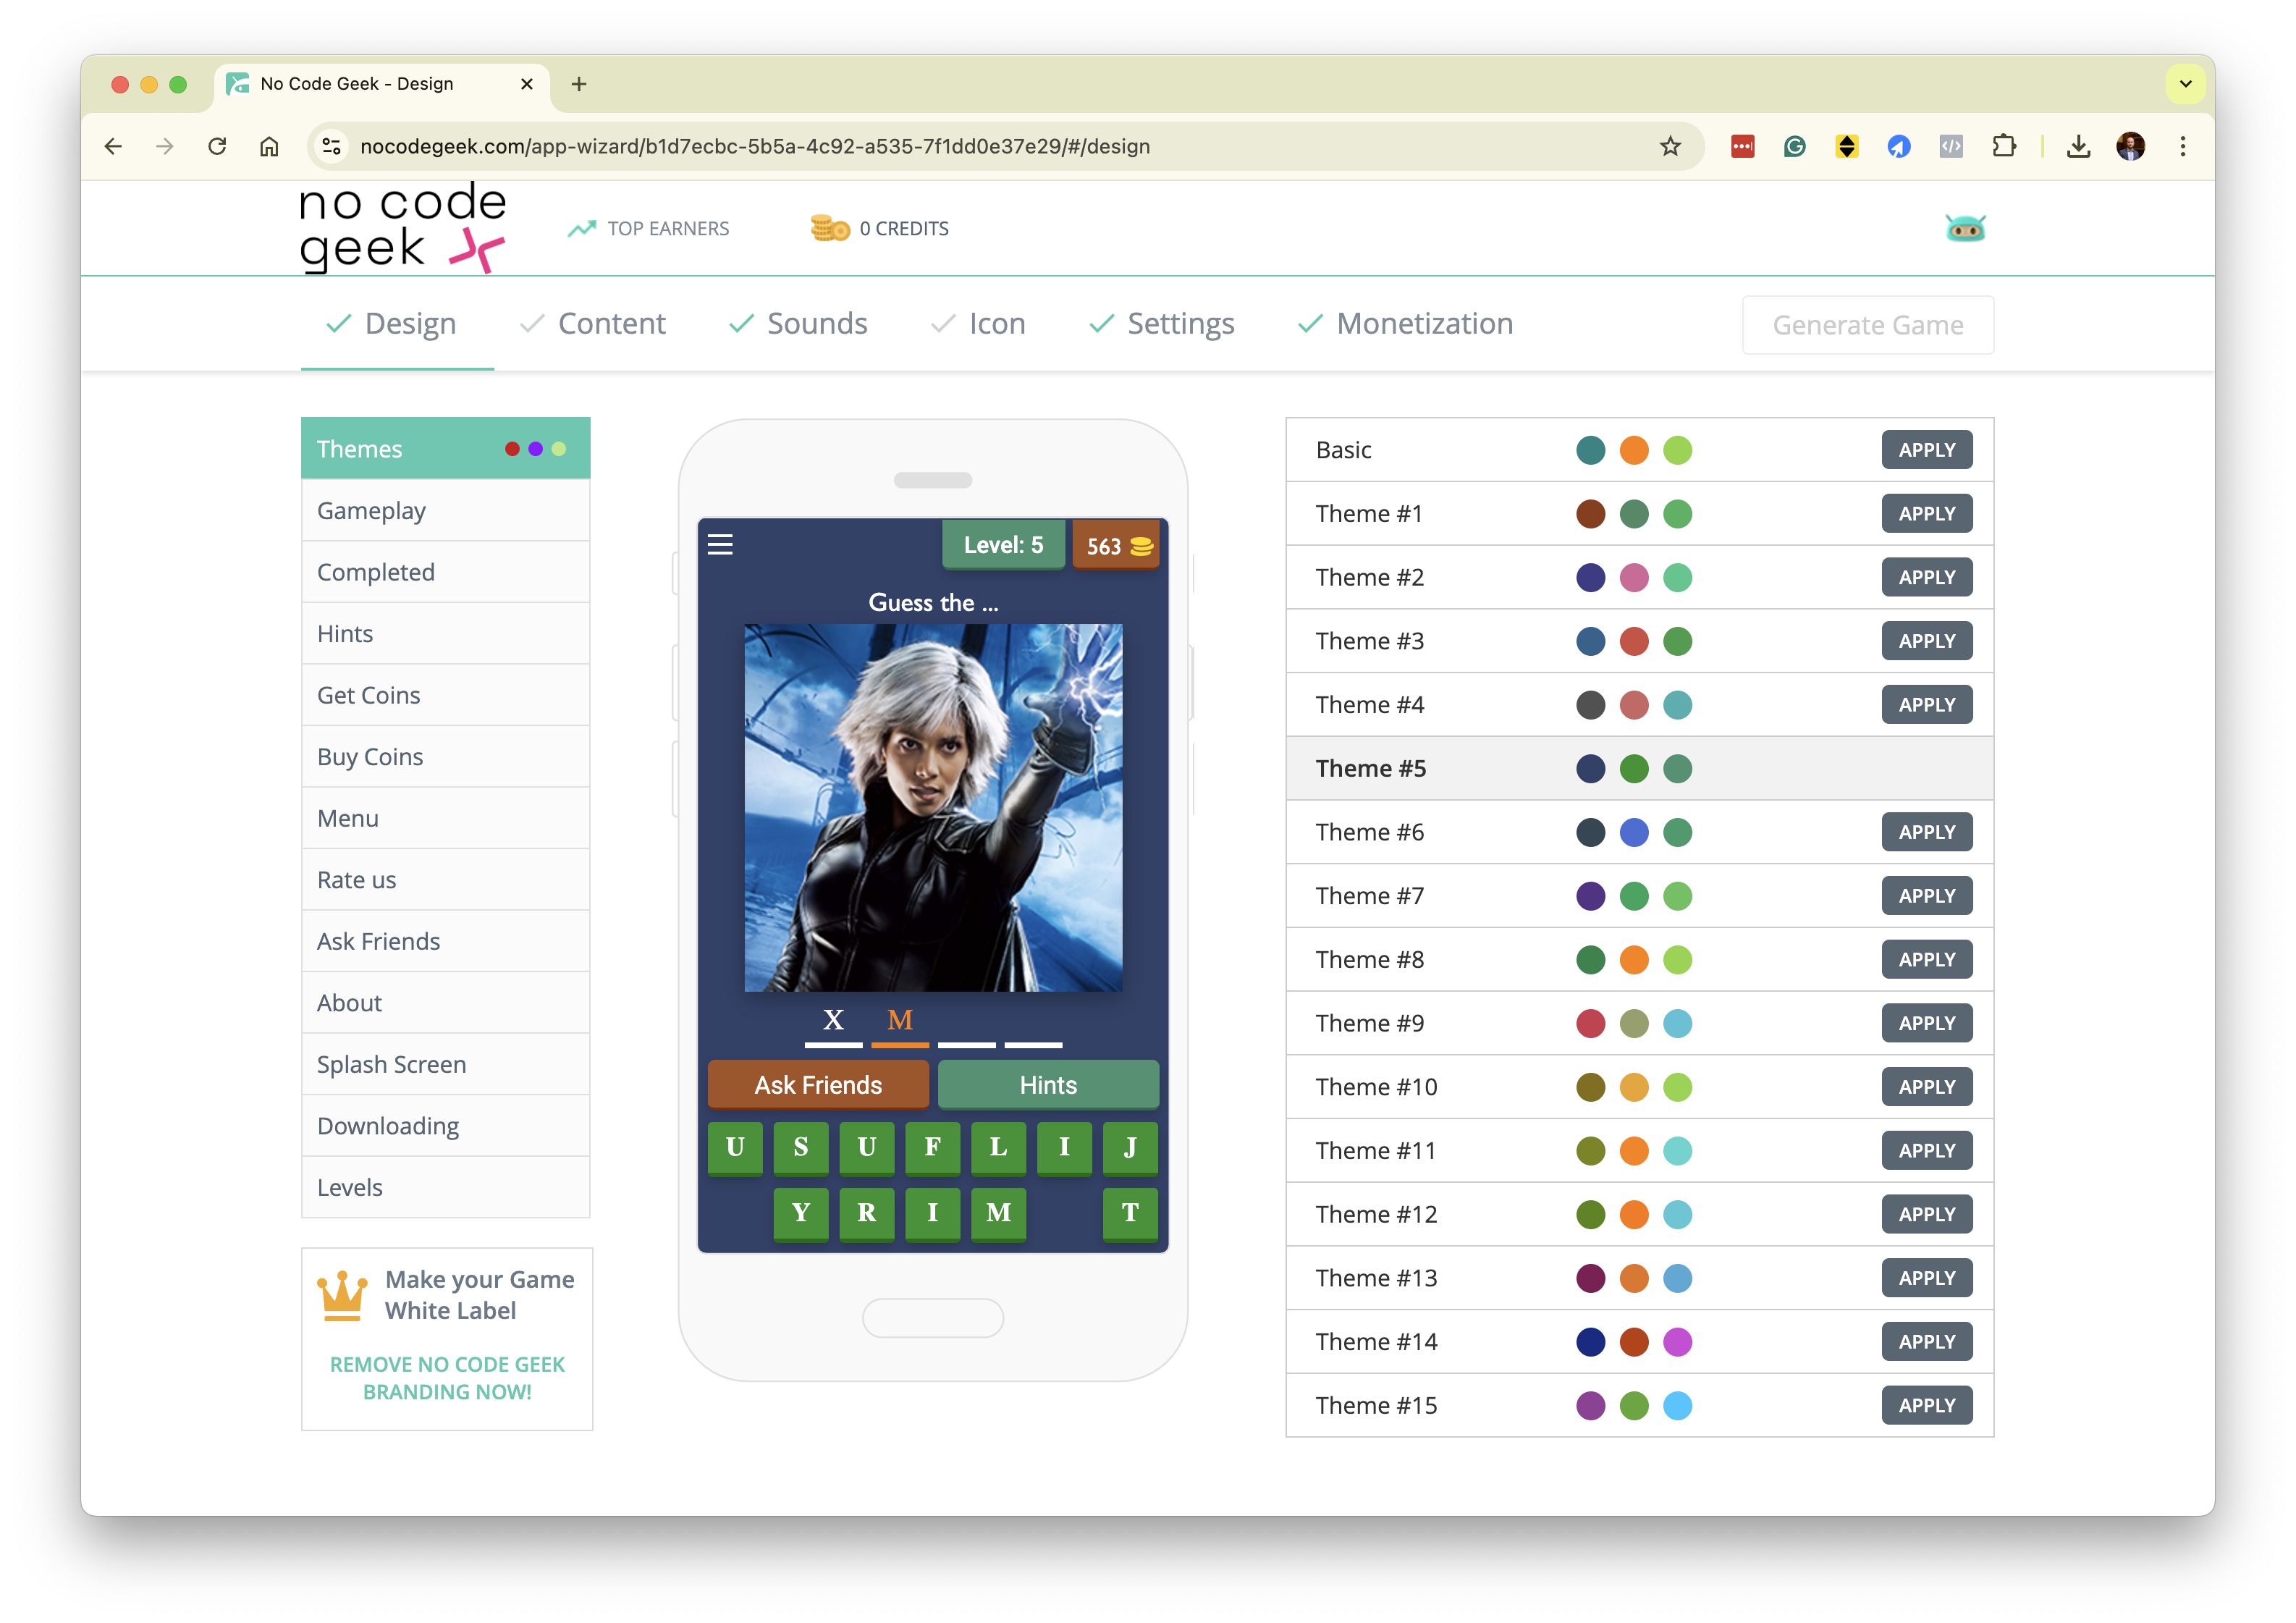Select Themes in the sidebar

click(x=445, y=449)
